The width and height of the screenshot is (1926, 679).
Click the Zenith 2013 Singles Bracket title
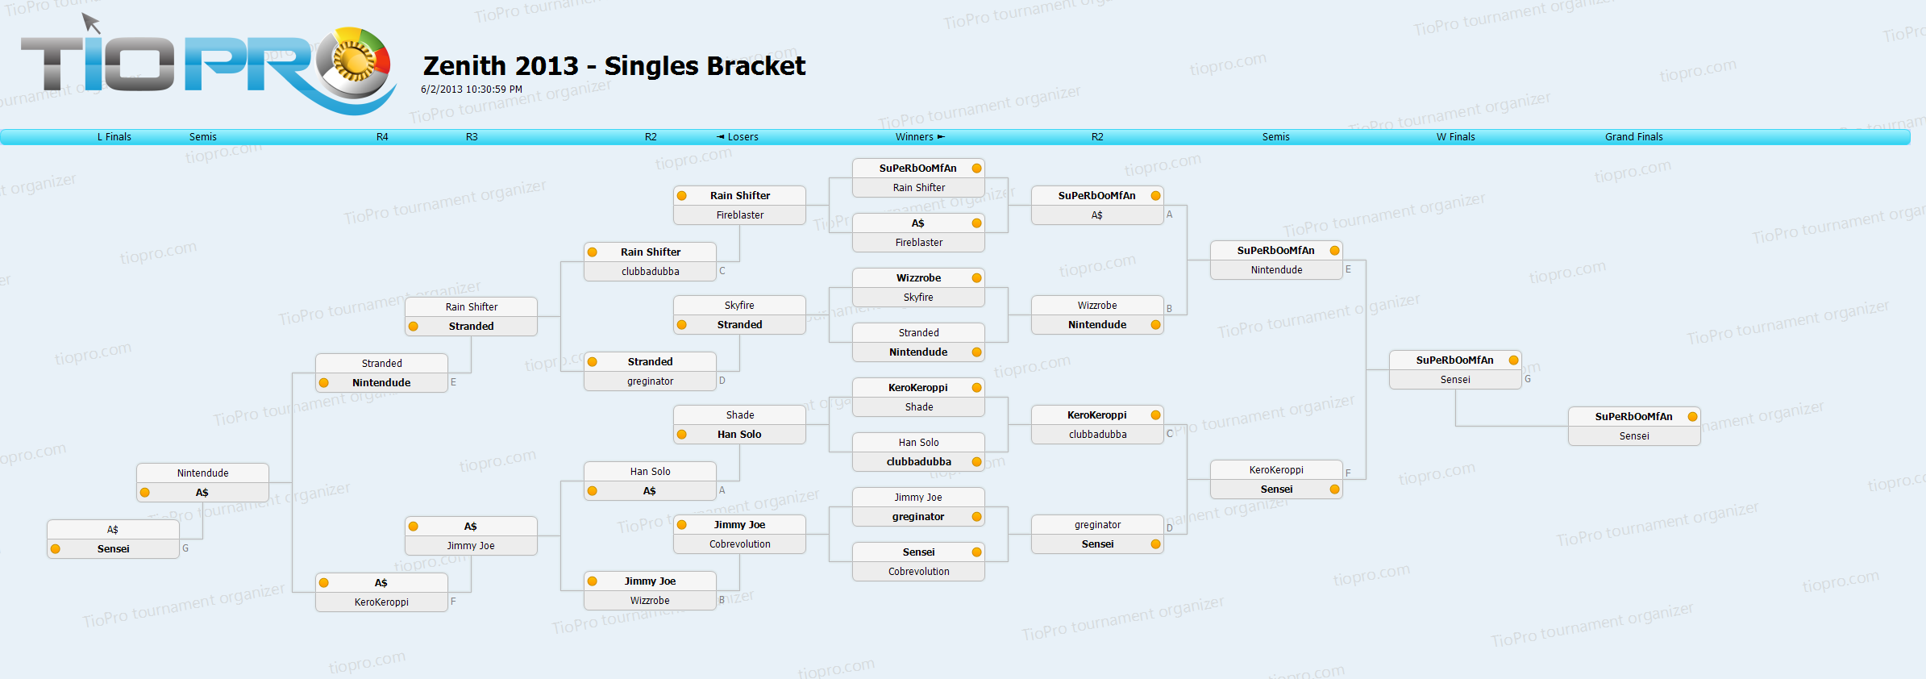[x=614, y=66]
